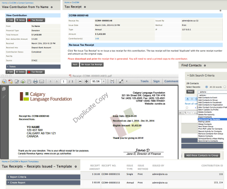Screen dimensions: 227x189
Task: Click the create PDF icon in PDF toolbar
Action: (x=4, y=81)
